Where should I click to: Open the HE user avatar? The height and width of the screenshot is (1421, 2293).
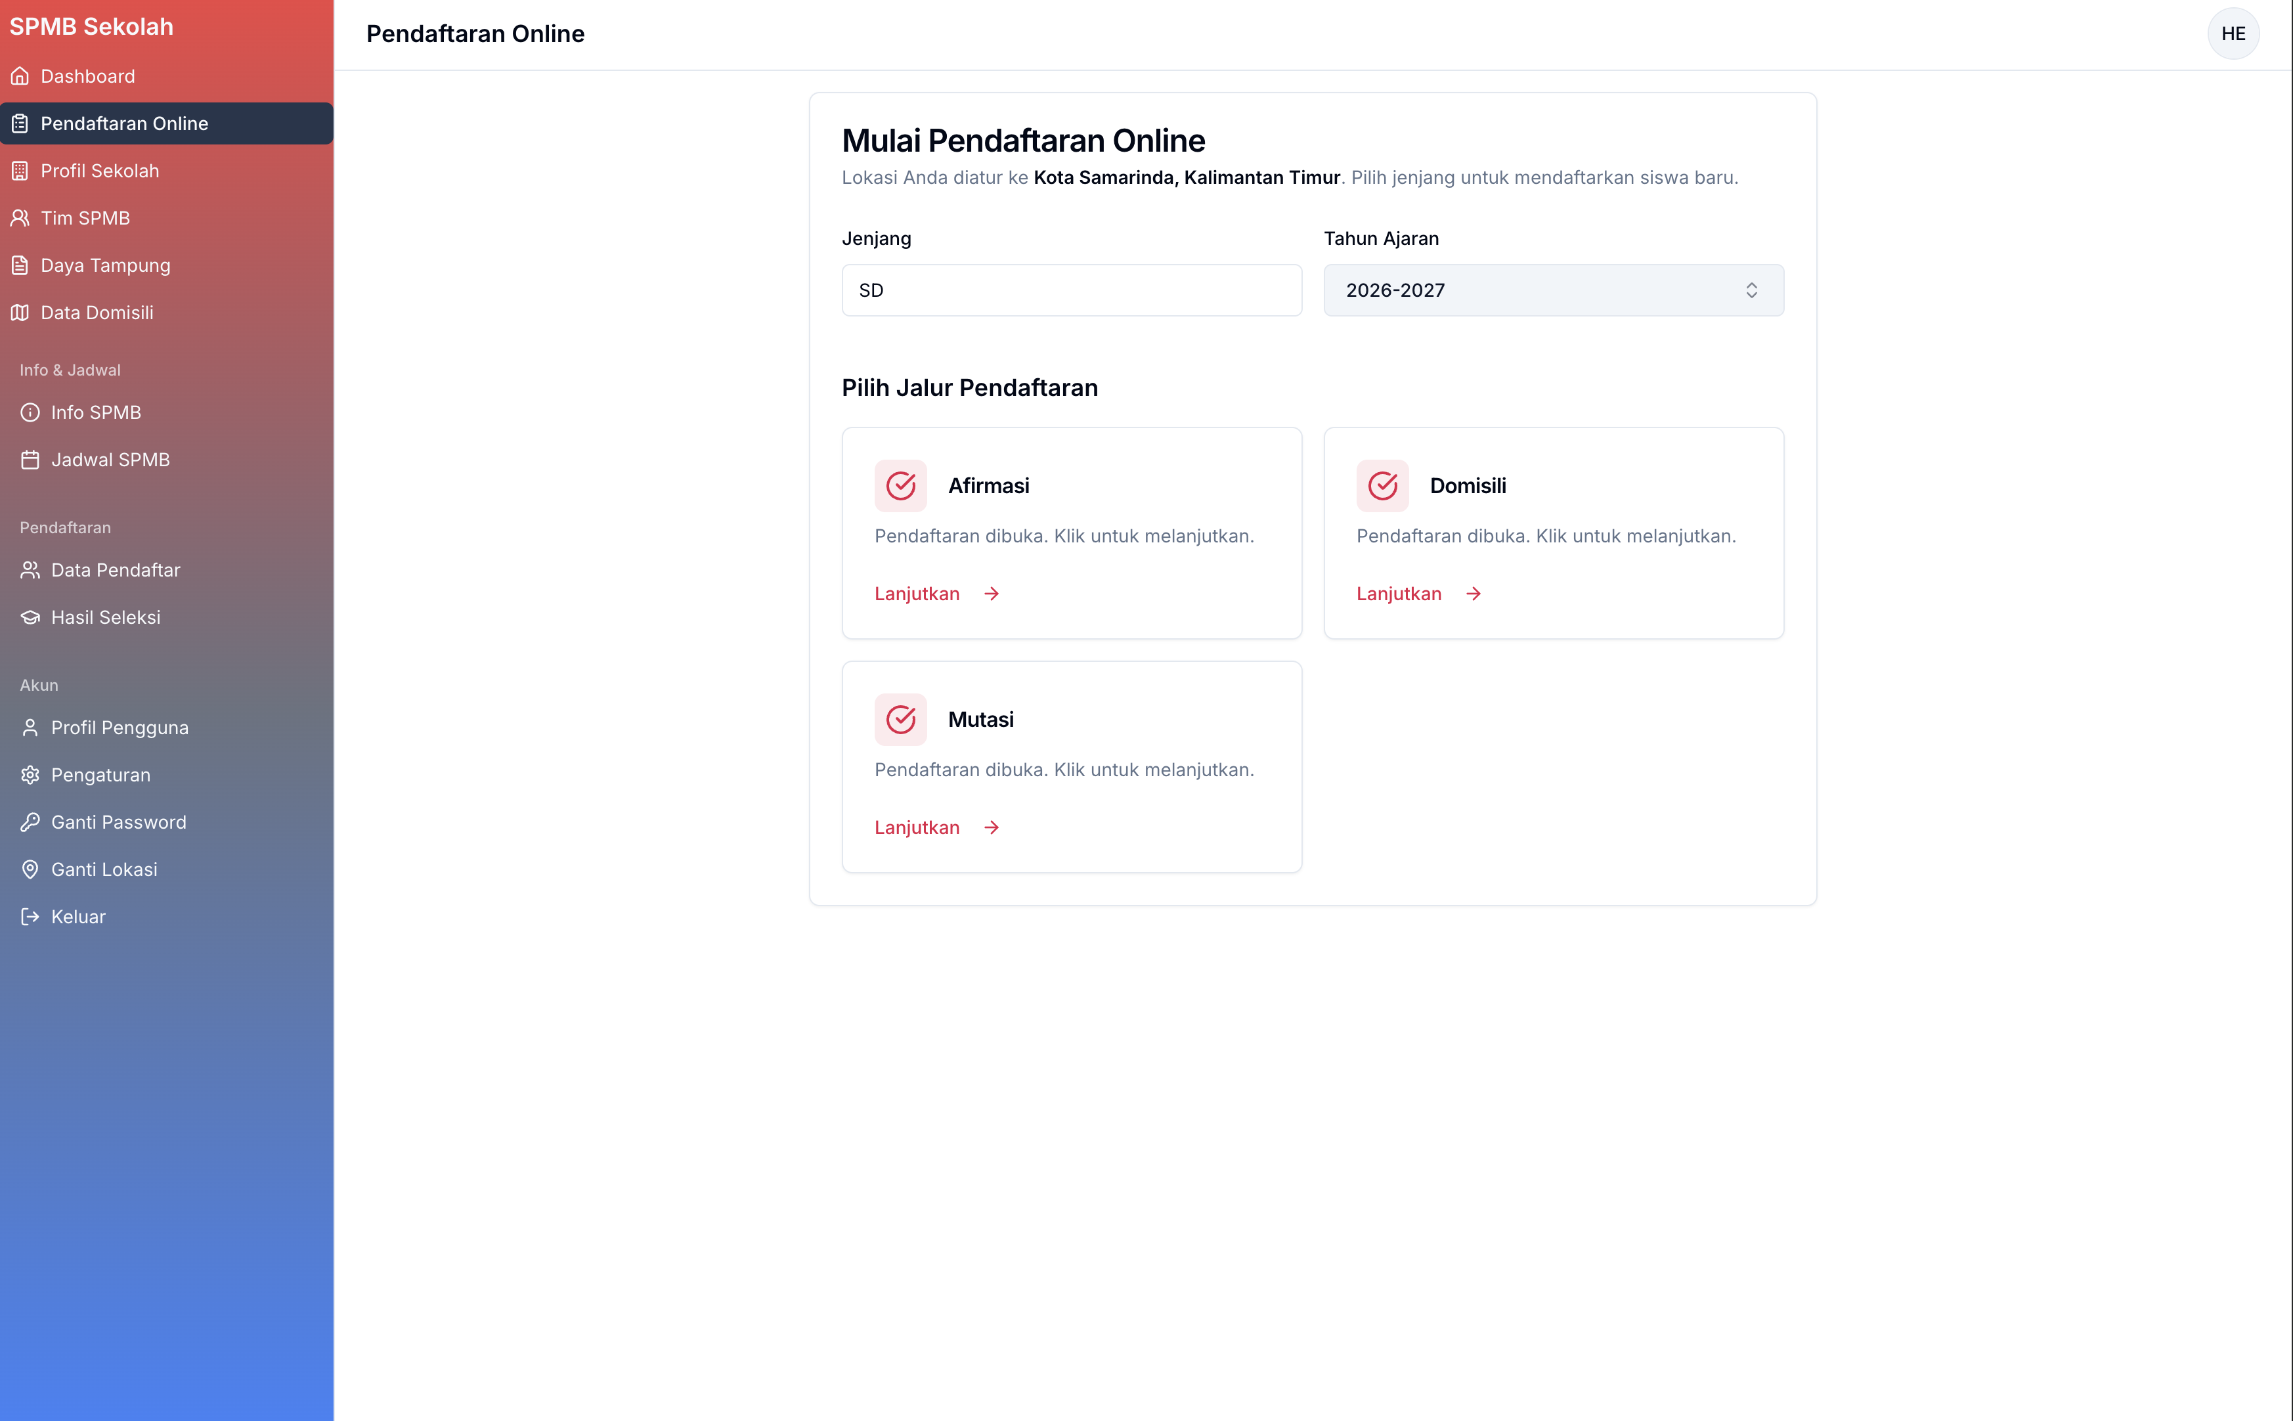pyautogui.click(x=2233, y=33)
